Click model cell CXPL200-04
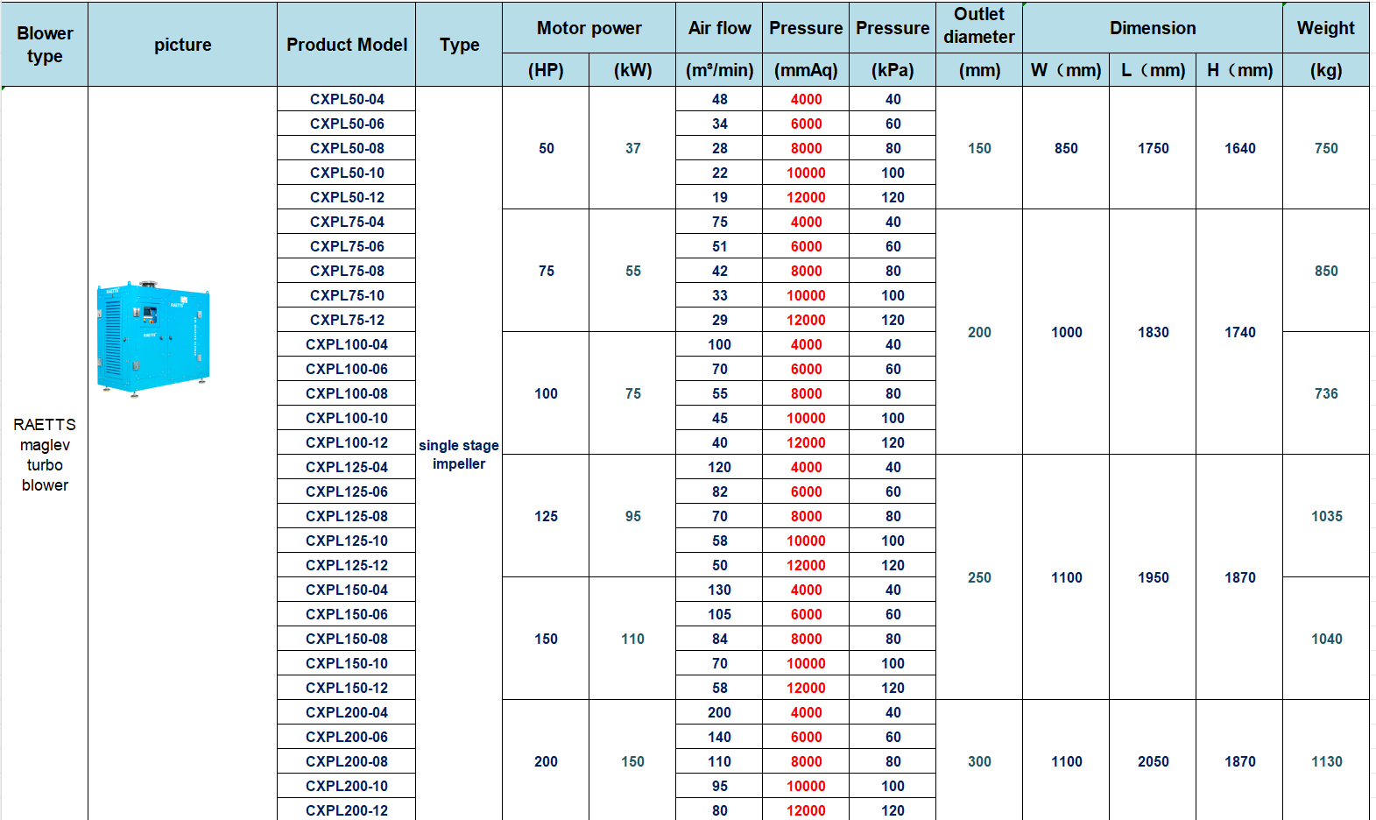 (347, 712)
